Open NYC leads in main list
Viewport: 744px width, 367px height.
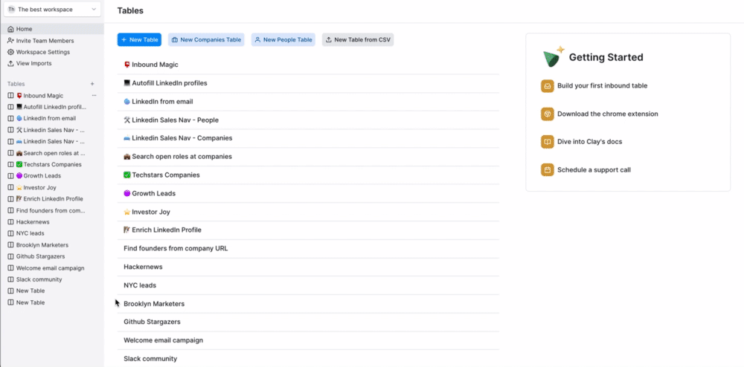(309, 285)
